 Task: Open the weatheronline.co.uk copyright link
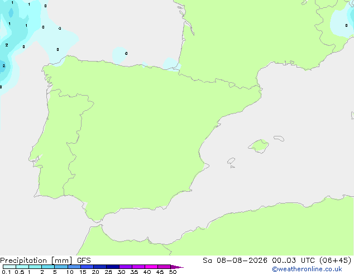tap(307, 269)
